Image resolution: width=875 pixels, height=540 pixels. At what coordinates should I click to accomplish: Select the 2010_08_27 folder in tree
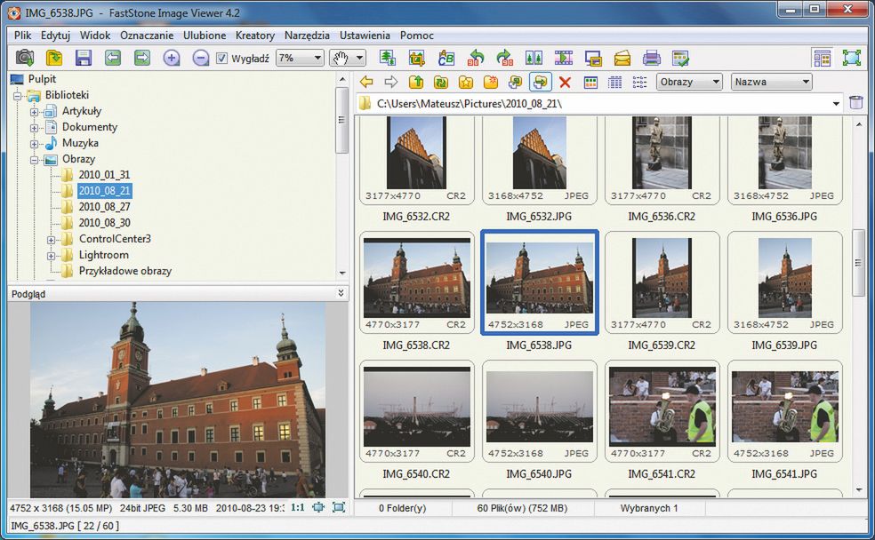point(104,207)
